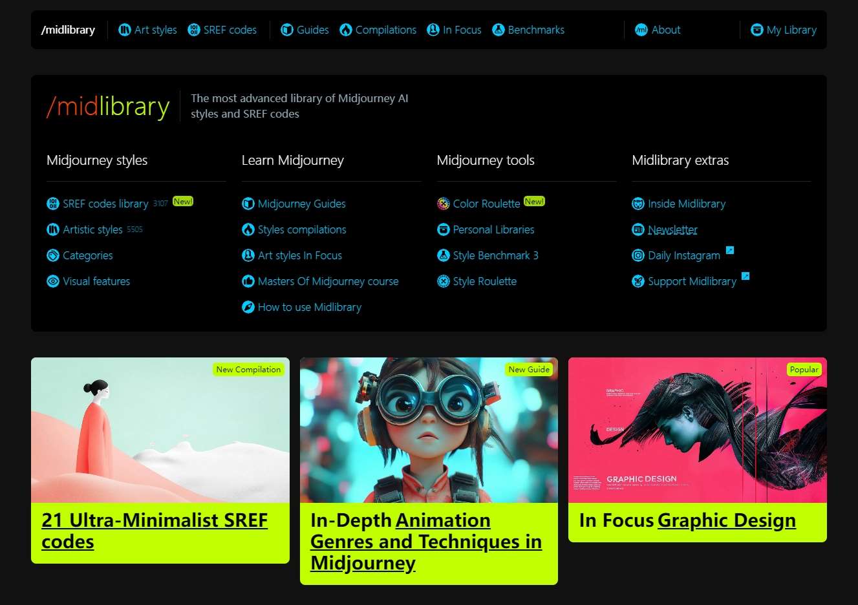Click the Guides icon in the top bar

coord(286,30)
